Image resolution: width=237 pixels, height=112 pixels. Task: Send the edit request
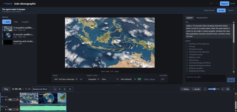pyautogui.click(x=231, y=80)
